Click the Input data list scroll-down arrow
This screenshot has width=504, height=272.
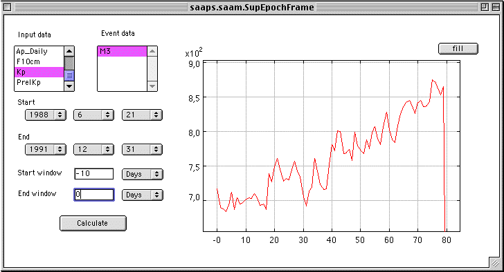tap(69, 86)
